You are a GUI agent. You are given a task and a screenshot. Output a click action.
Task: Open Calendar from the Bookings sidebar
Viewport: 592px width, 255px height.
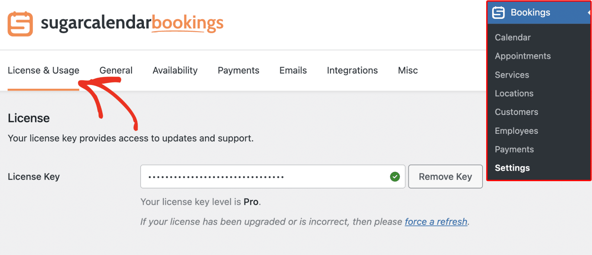tap(512, 37)
